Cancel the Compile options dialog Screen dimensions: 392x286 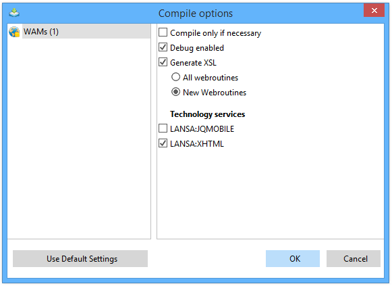click(x=354, y=258)
